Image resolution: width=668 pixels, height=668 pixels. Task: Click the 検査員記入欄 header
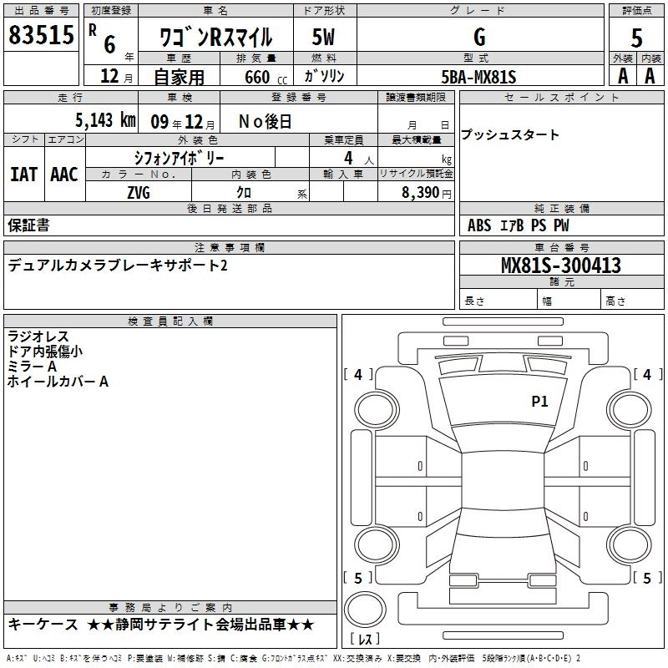point(170,321)
